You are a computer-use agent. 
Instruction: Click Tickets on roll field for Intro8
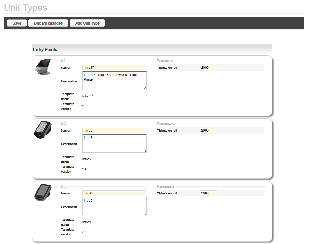[x=208, y=193]
